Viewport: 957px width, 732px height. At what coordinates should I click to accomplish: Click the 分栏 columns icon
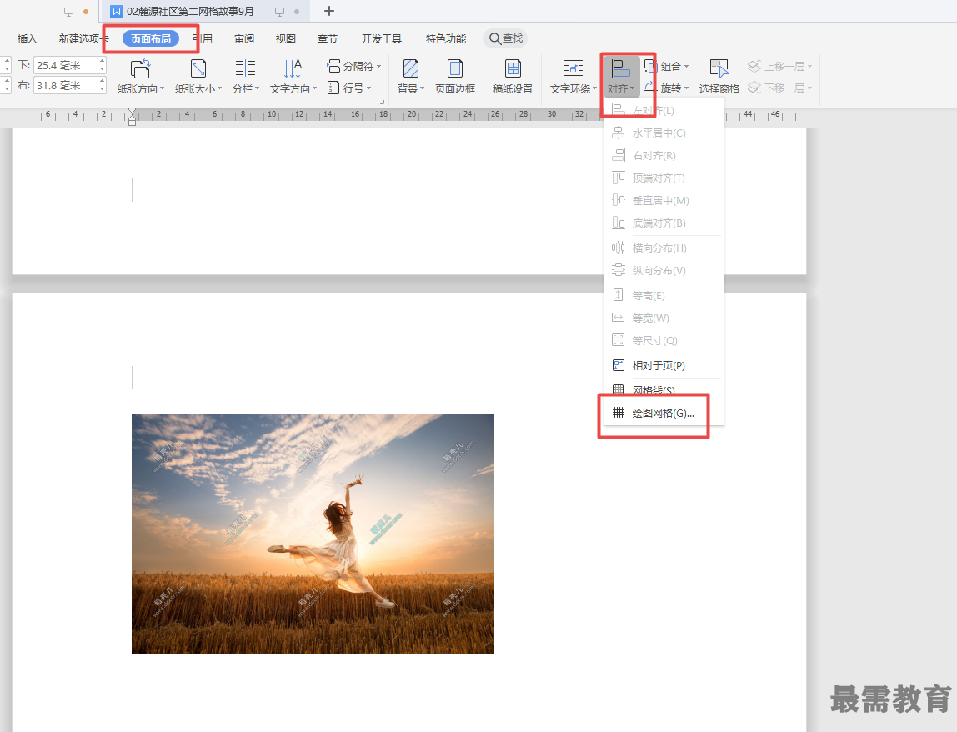click(x=245, y=68)
